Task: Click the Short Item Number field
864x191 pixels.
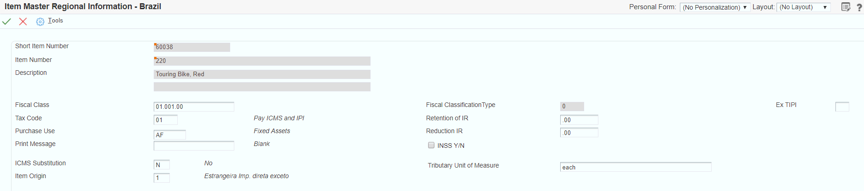Action: click(x=192, y=47)
